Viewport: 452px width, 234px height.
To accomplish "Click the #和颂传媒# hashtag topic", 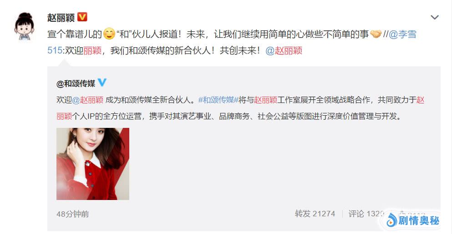I will (218, 100).
